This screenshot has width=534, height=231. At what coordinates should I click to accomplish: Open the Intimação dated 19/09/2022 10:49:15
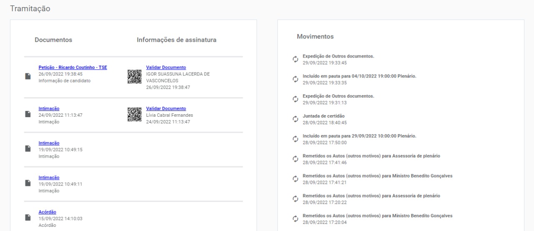[49, 143]
